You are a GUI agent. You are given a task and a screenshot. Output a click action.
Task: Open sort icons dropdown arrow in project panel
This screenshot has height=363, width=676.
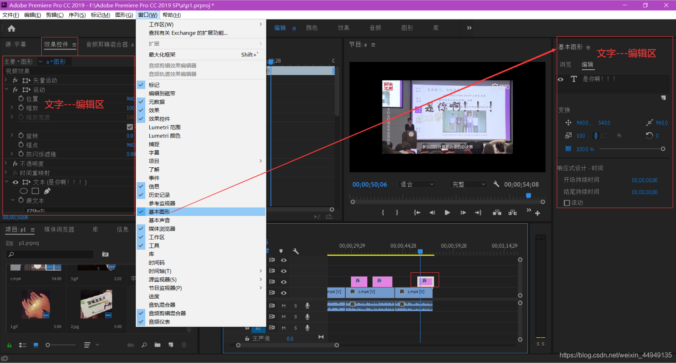(x=97, y=345)
